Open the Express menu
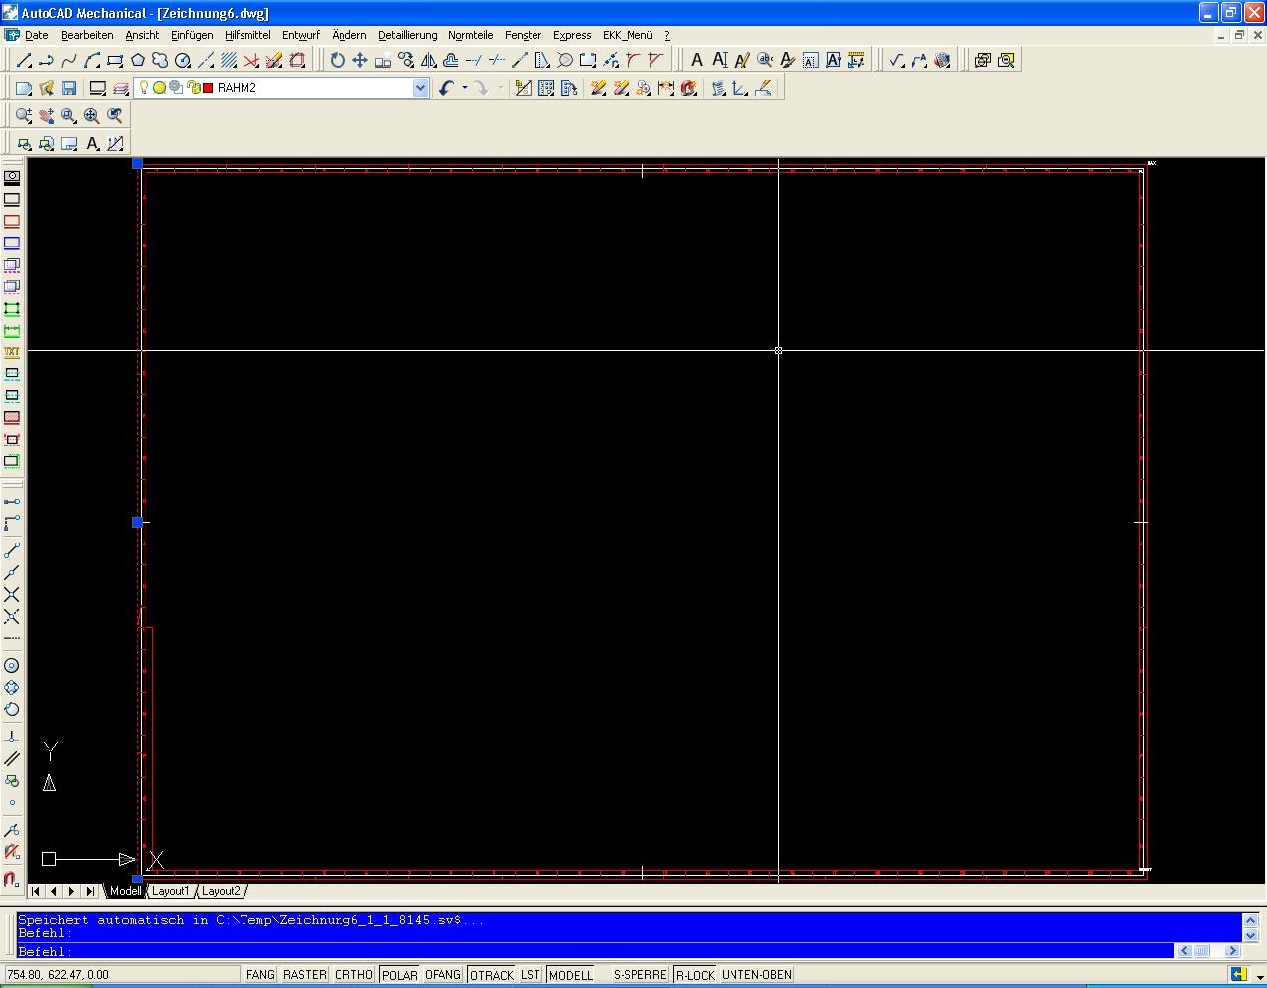The image size is (1267, 988). 572,35
